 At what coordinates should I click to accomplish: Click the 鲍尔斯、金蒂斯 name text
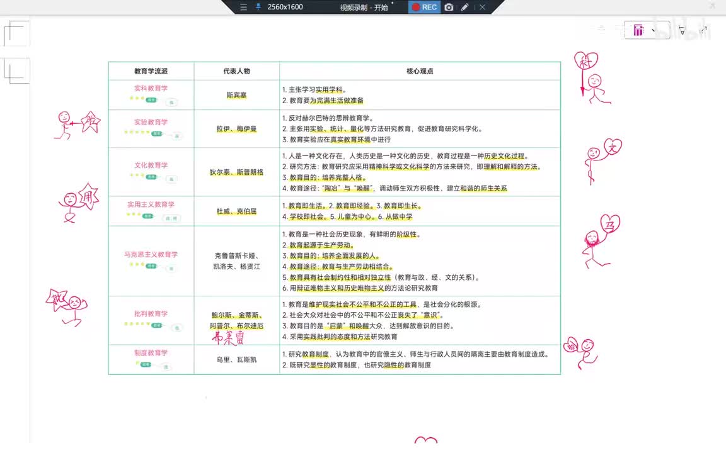point(236,315)
